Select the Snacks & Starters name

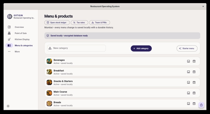63,81
